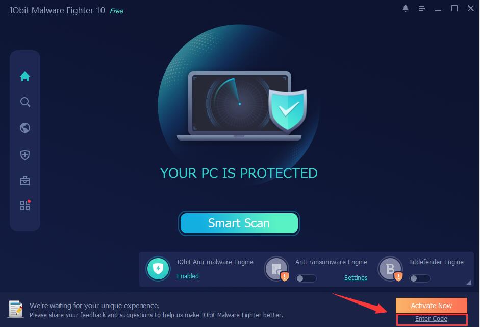Expand engine panel using corner triangle
Screen dimensions: 480x327
pos(469,282)
